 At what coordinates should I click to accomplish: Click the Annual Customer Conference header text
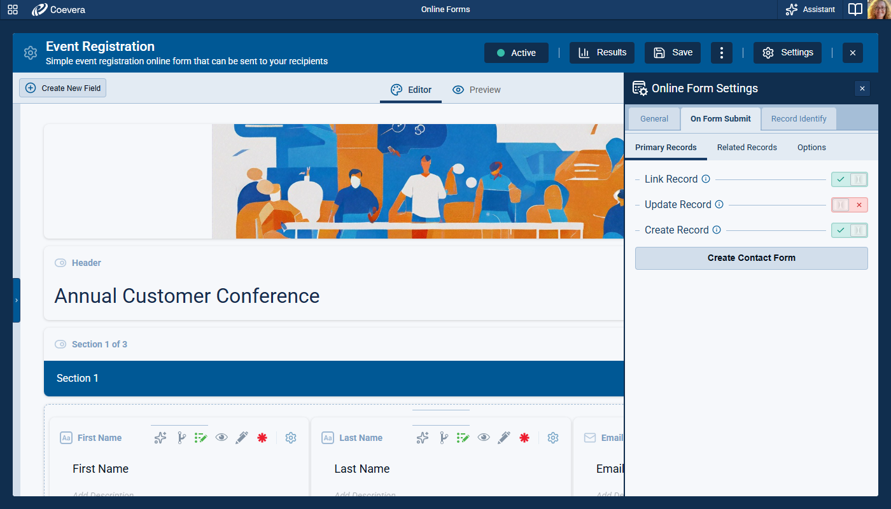(187, 296)
